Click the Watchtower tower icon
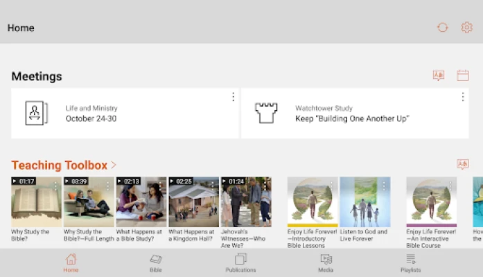This screenshot has height=277, width=483. click(266, 113)
